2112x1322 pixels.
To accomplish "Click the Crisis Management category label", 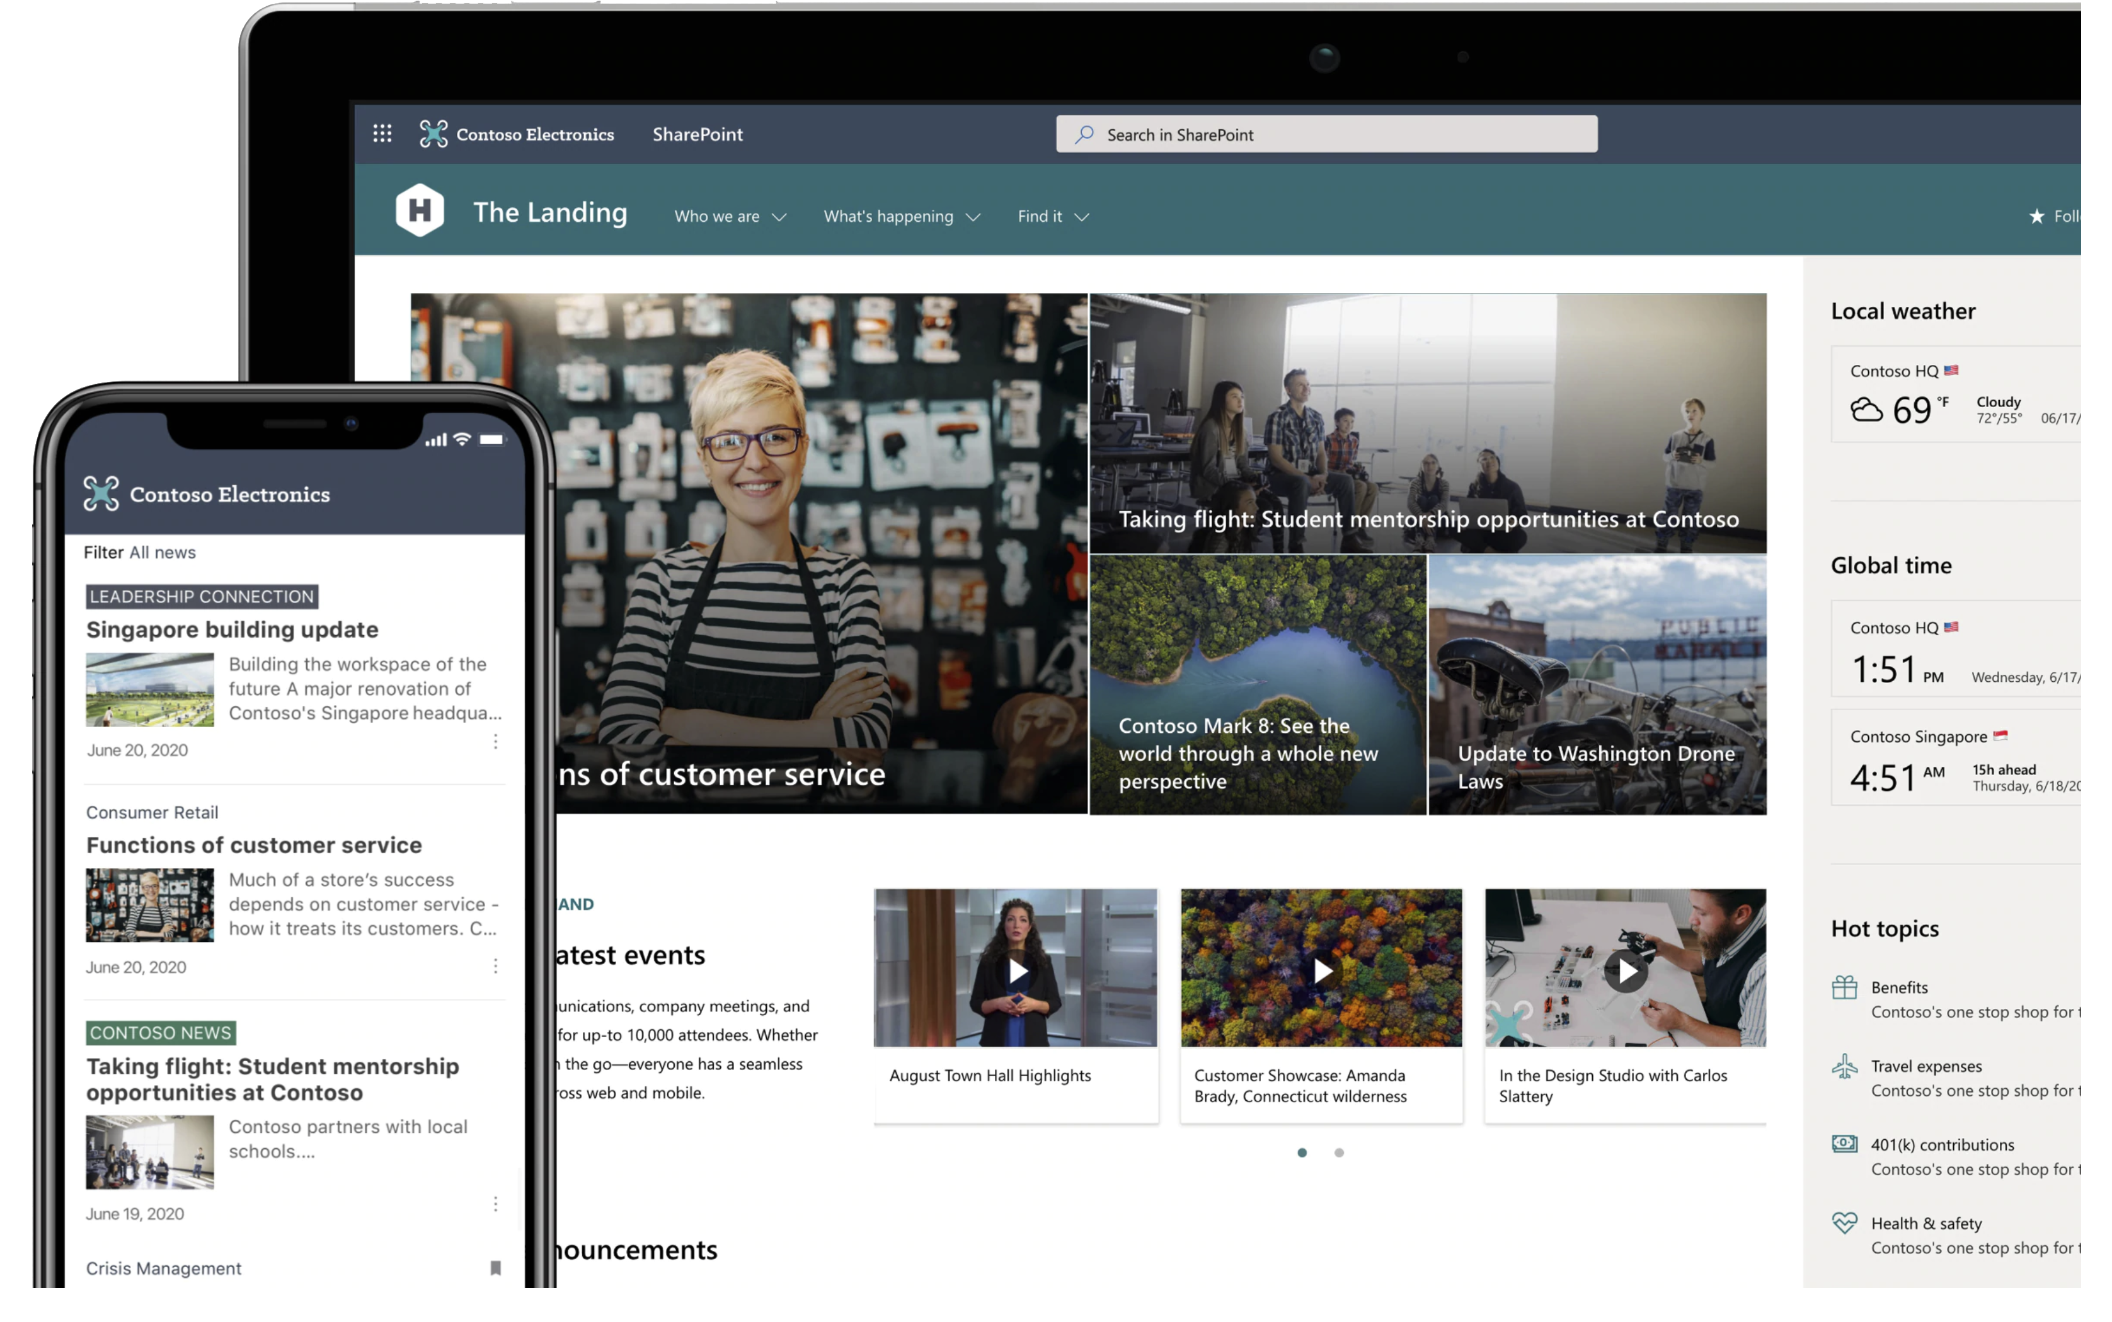I will tap(163, 1268).
